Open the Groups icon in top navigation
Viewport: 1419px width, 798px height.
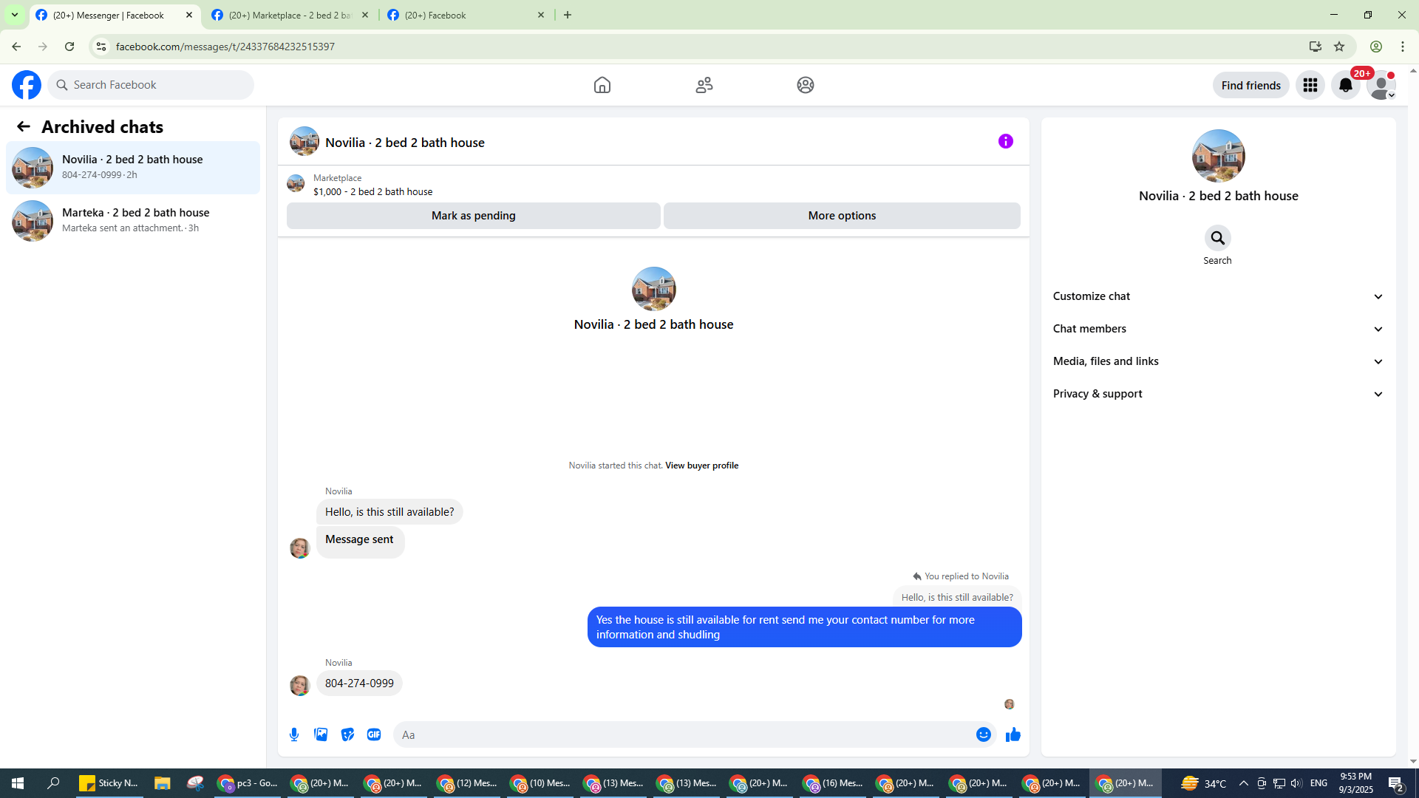pos(806,85)
